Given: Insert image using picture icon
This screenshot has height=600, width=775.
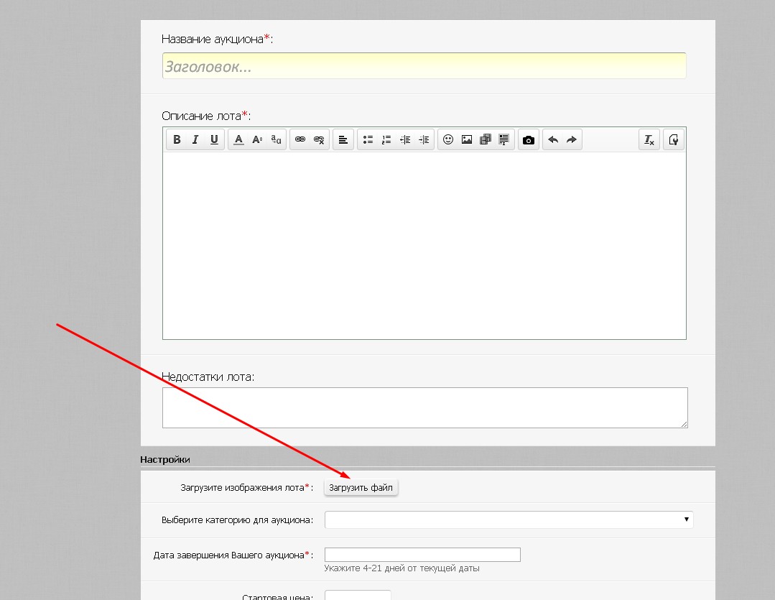Looking at the screenshot, I should pos(467,140).
